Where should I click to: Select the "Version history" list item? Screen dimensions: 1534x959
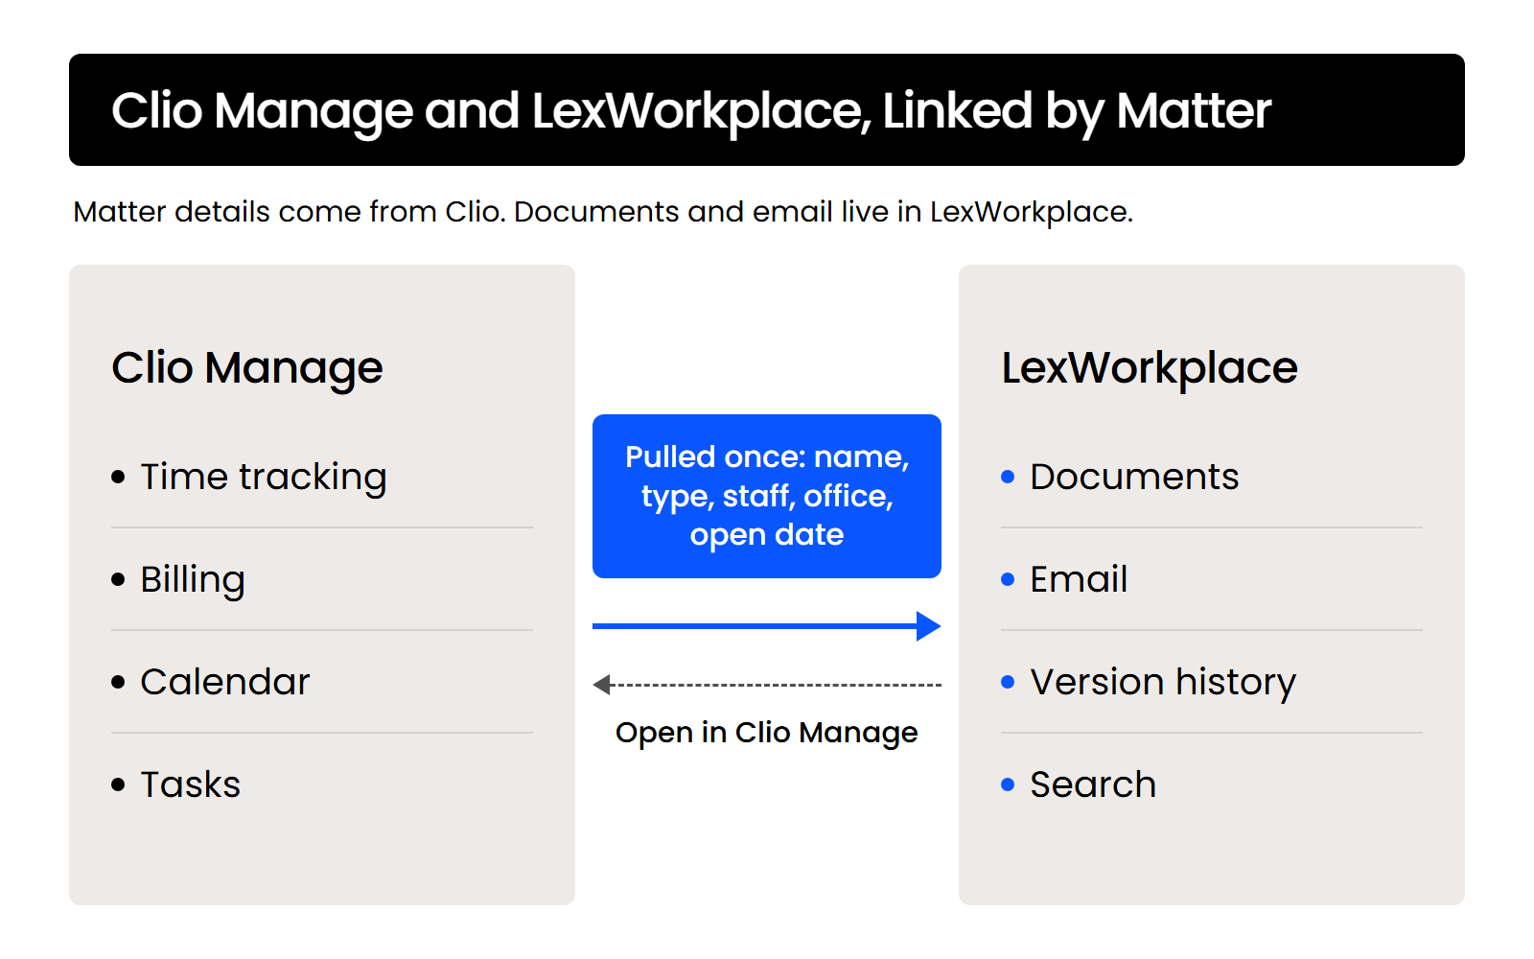[x=1163, y=682]
